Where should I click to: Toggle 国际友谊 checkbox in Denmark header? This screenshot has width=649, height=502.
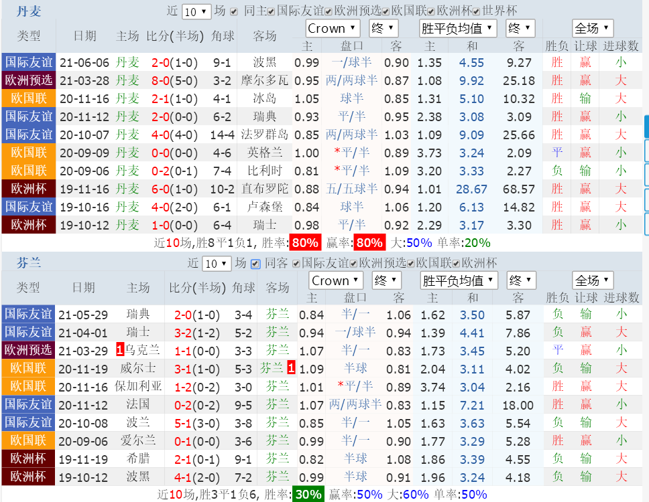(x=271, y=11)
